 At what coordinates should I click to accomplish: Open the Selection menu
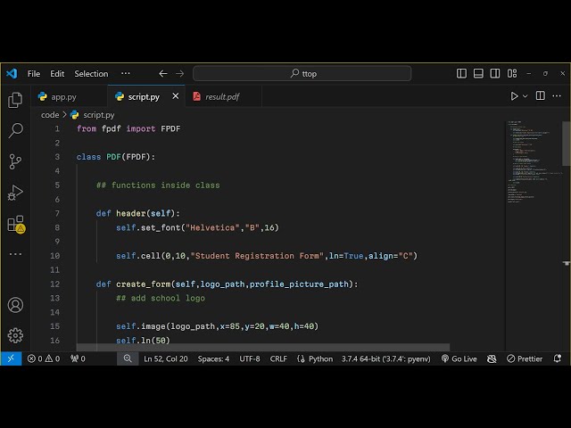tap(91, 74)
